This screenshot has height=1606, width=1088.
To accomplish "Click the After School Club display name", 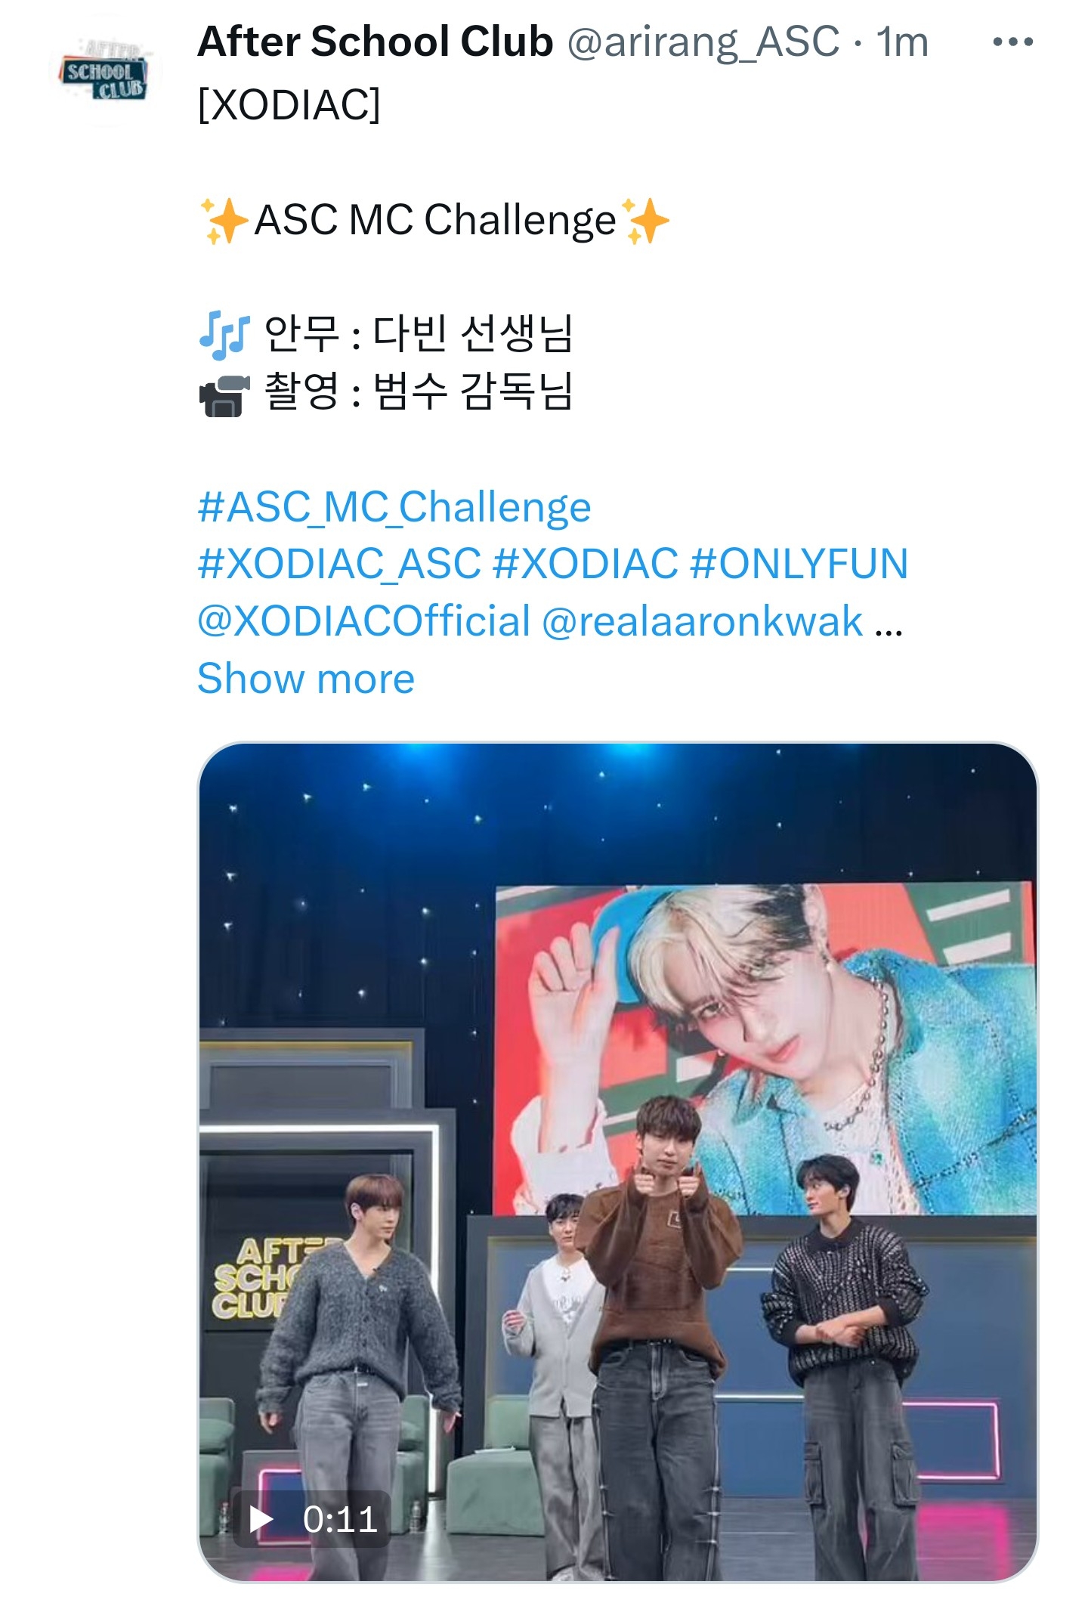I will coord(375,42).
